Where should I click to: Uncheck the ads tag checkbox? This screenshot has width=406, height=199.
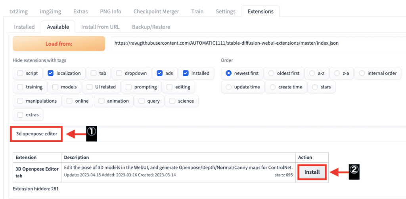160,73
